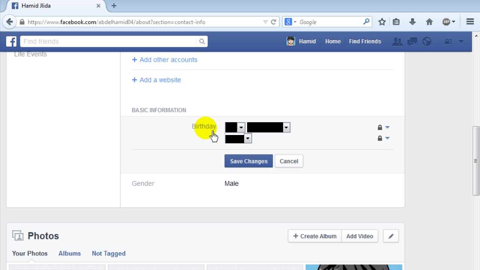Edit Photos section with the pencil icon

point(391,236)
